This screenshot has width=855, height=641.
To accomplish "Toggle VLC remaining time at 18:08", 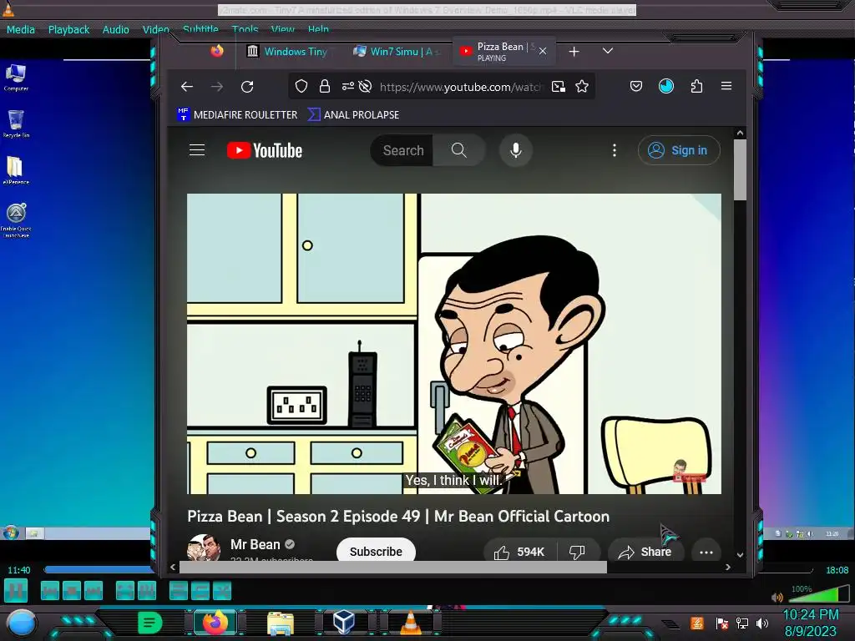I will click(x=837, y=570).
